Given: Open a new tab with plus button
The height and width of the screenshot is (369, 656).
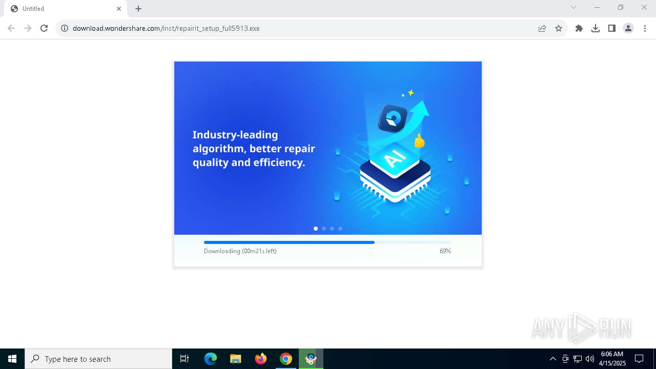Looking at the screenshot, I should pyautogui.click(x=138, y=9).
